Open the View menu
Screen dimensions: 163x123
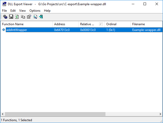tap(22, 11)
